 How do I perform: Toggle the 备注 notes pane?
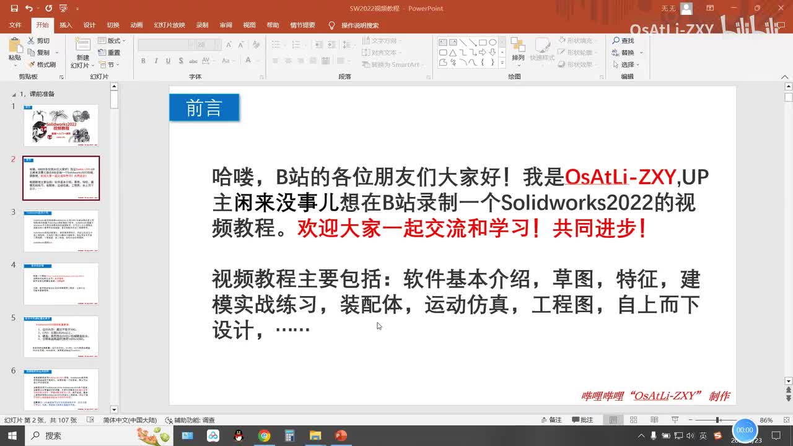tap(551, 420)
